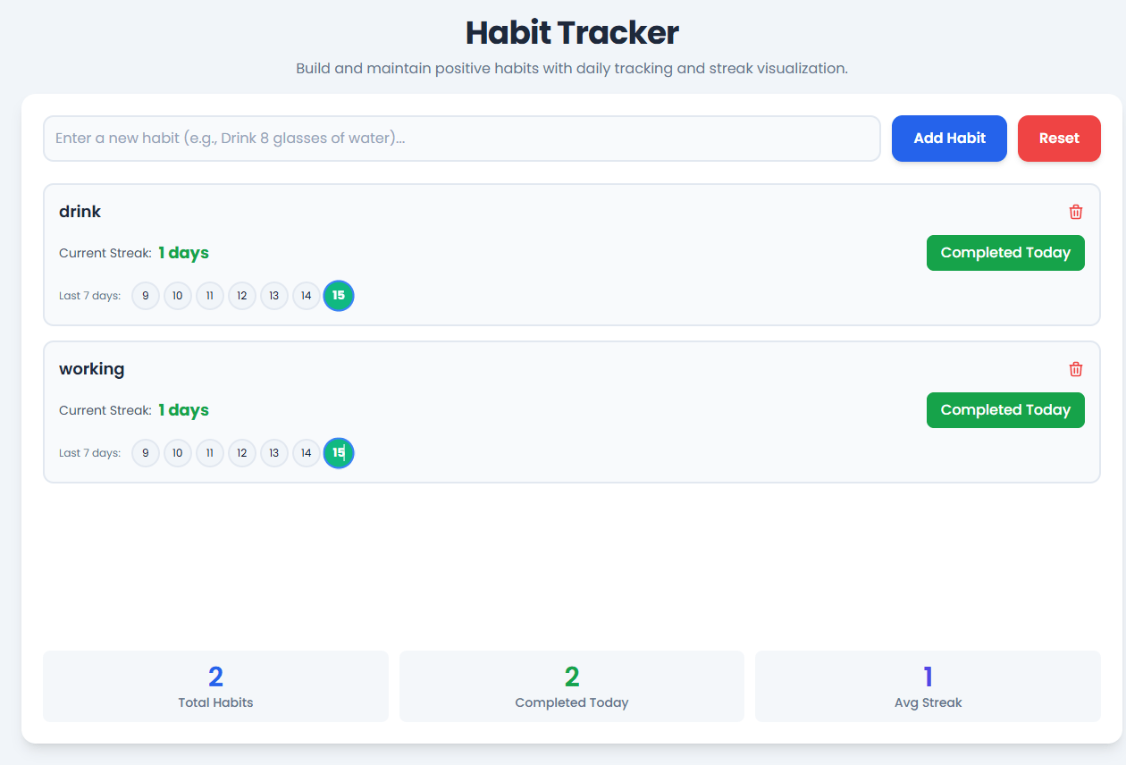
Task: Click the Habit Tracker page heading
Action: [571, 32]
